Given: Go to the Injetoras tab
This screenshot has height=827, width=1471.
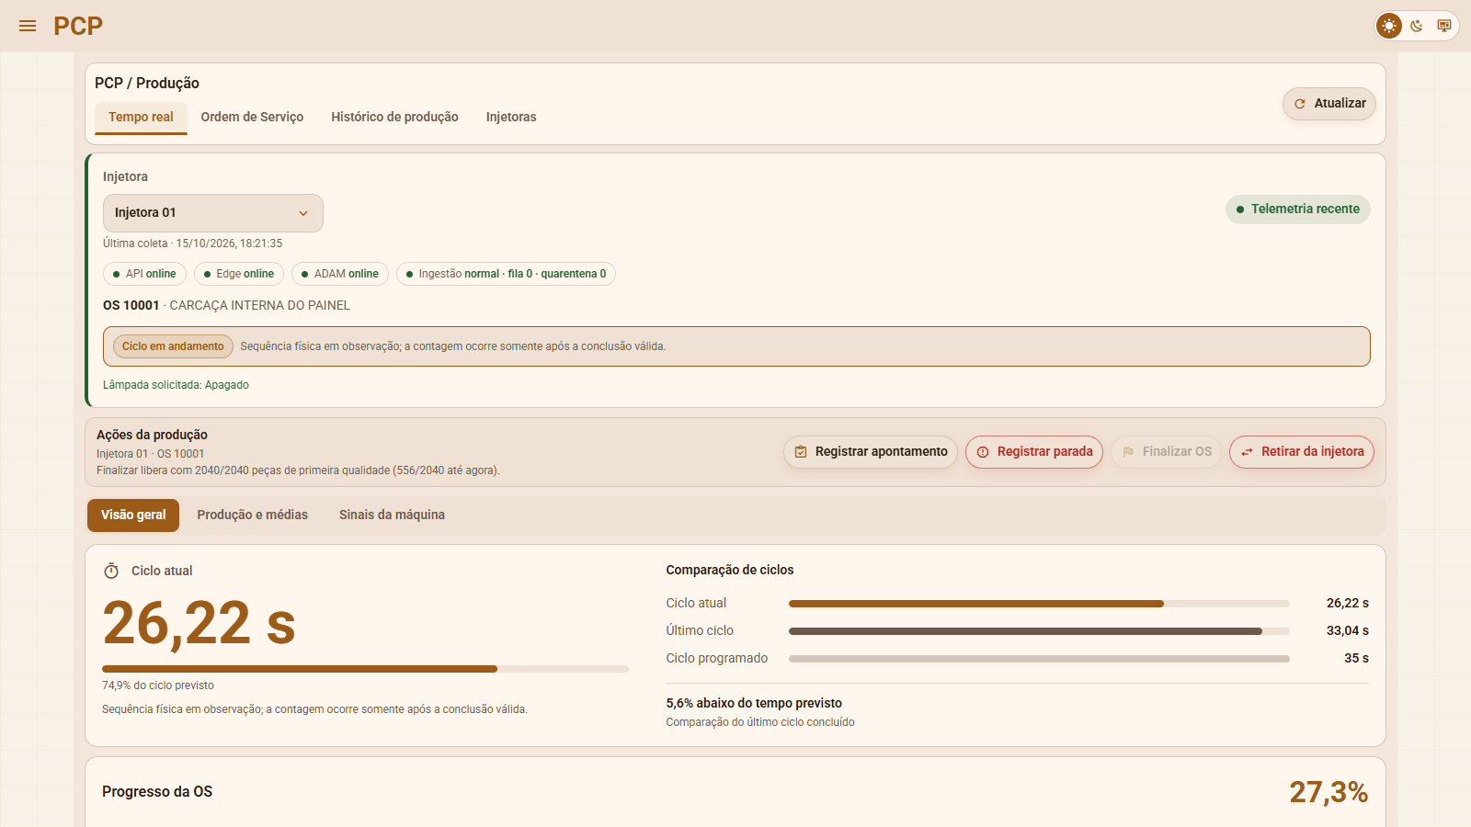Looking at the screenshot, I should pos(511,118).
